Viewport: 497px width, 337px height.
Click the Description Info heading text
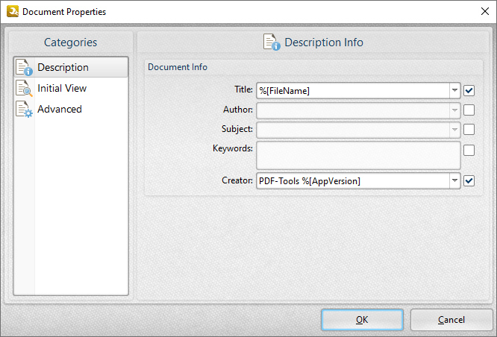324,42
